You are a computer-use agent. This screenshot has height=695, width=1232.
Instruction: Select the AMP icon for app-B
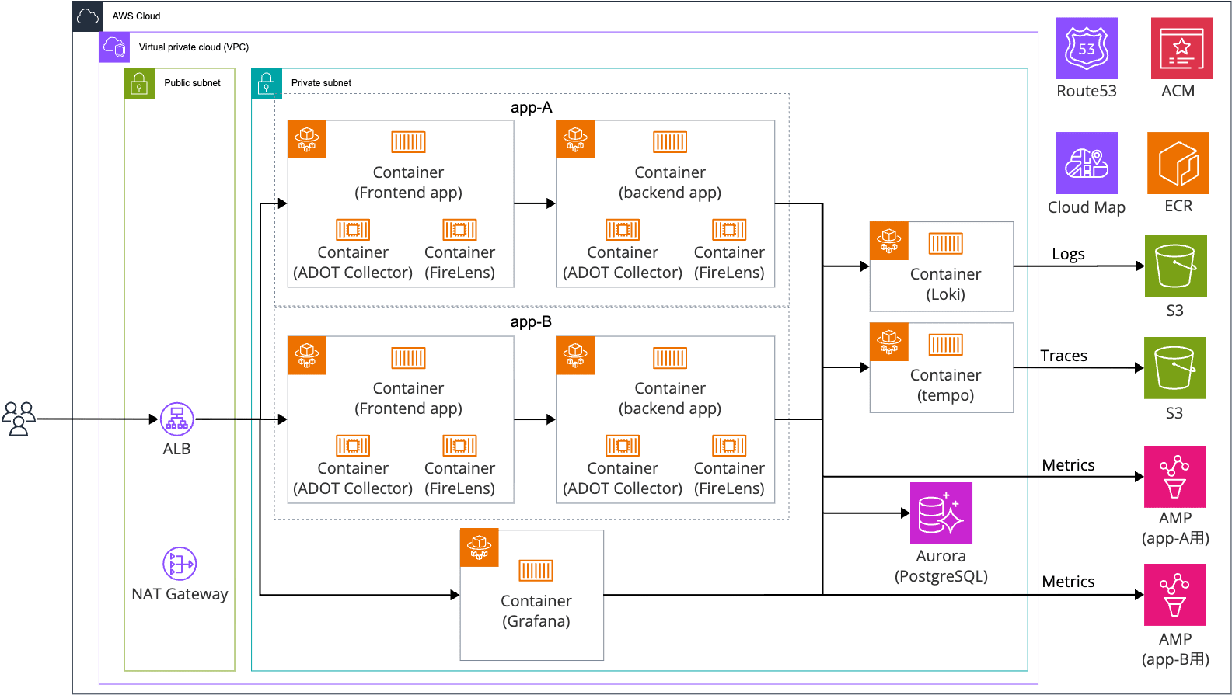tap(1174, 595)
